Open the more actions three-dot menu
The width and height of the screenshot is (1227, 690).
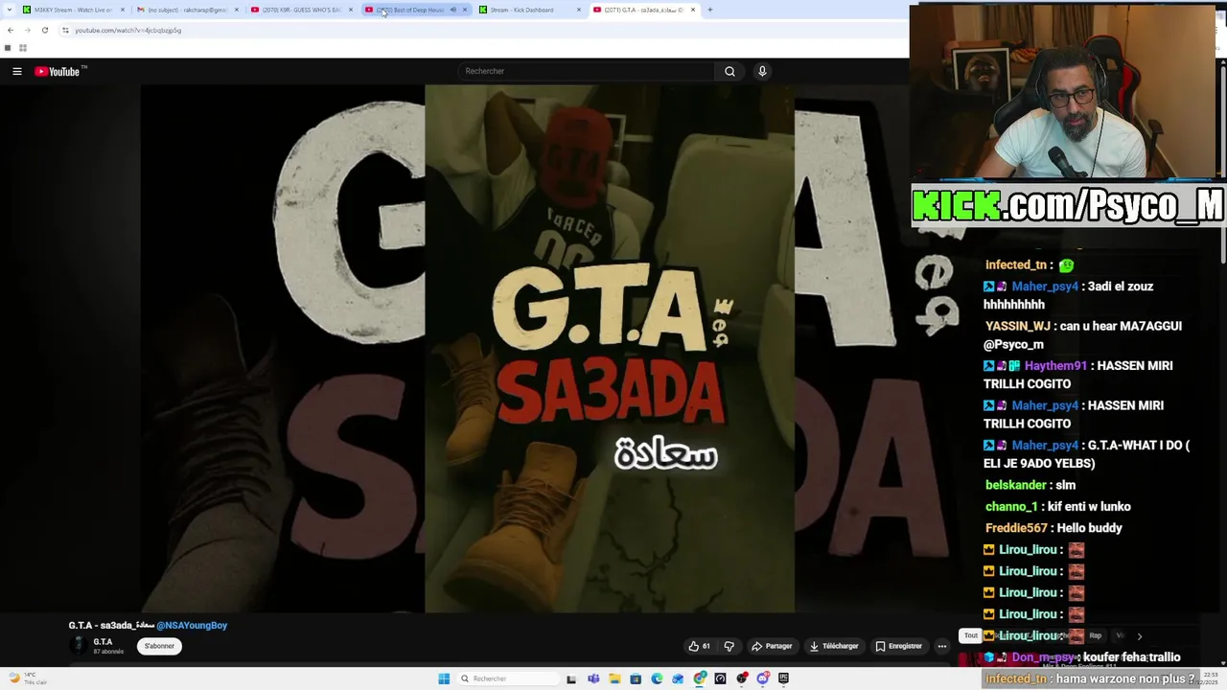(941, 646)
